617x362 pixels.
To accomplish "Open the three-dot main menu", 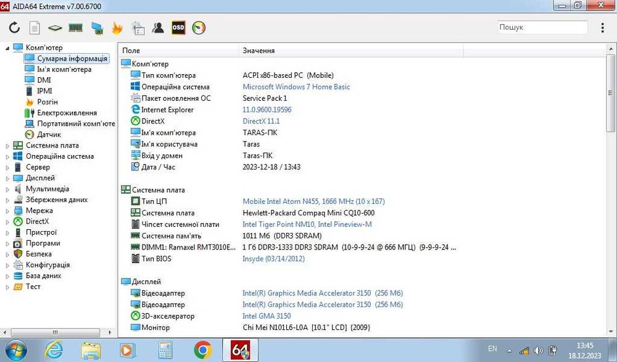I will tap(602, 27).
